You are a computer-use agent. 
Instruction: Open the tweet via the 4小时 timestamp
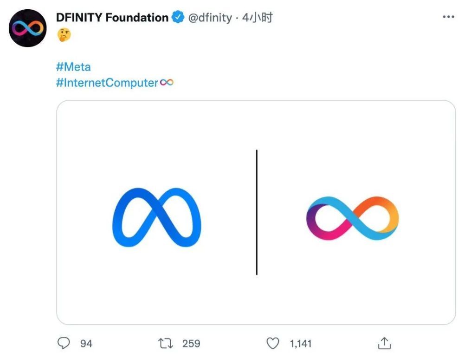pyautogui.click(x=257, y=18)
